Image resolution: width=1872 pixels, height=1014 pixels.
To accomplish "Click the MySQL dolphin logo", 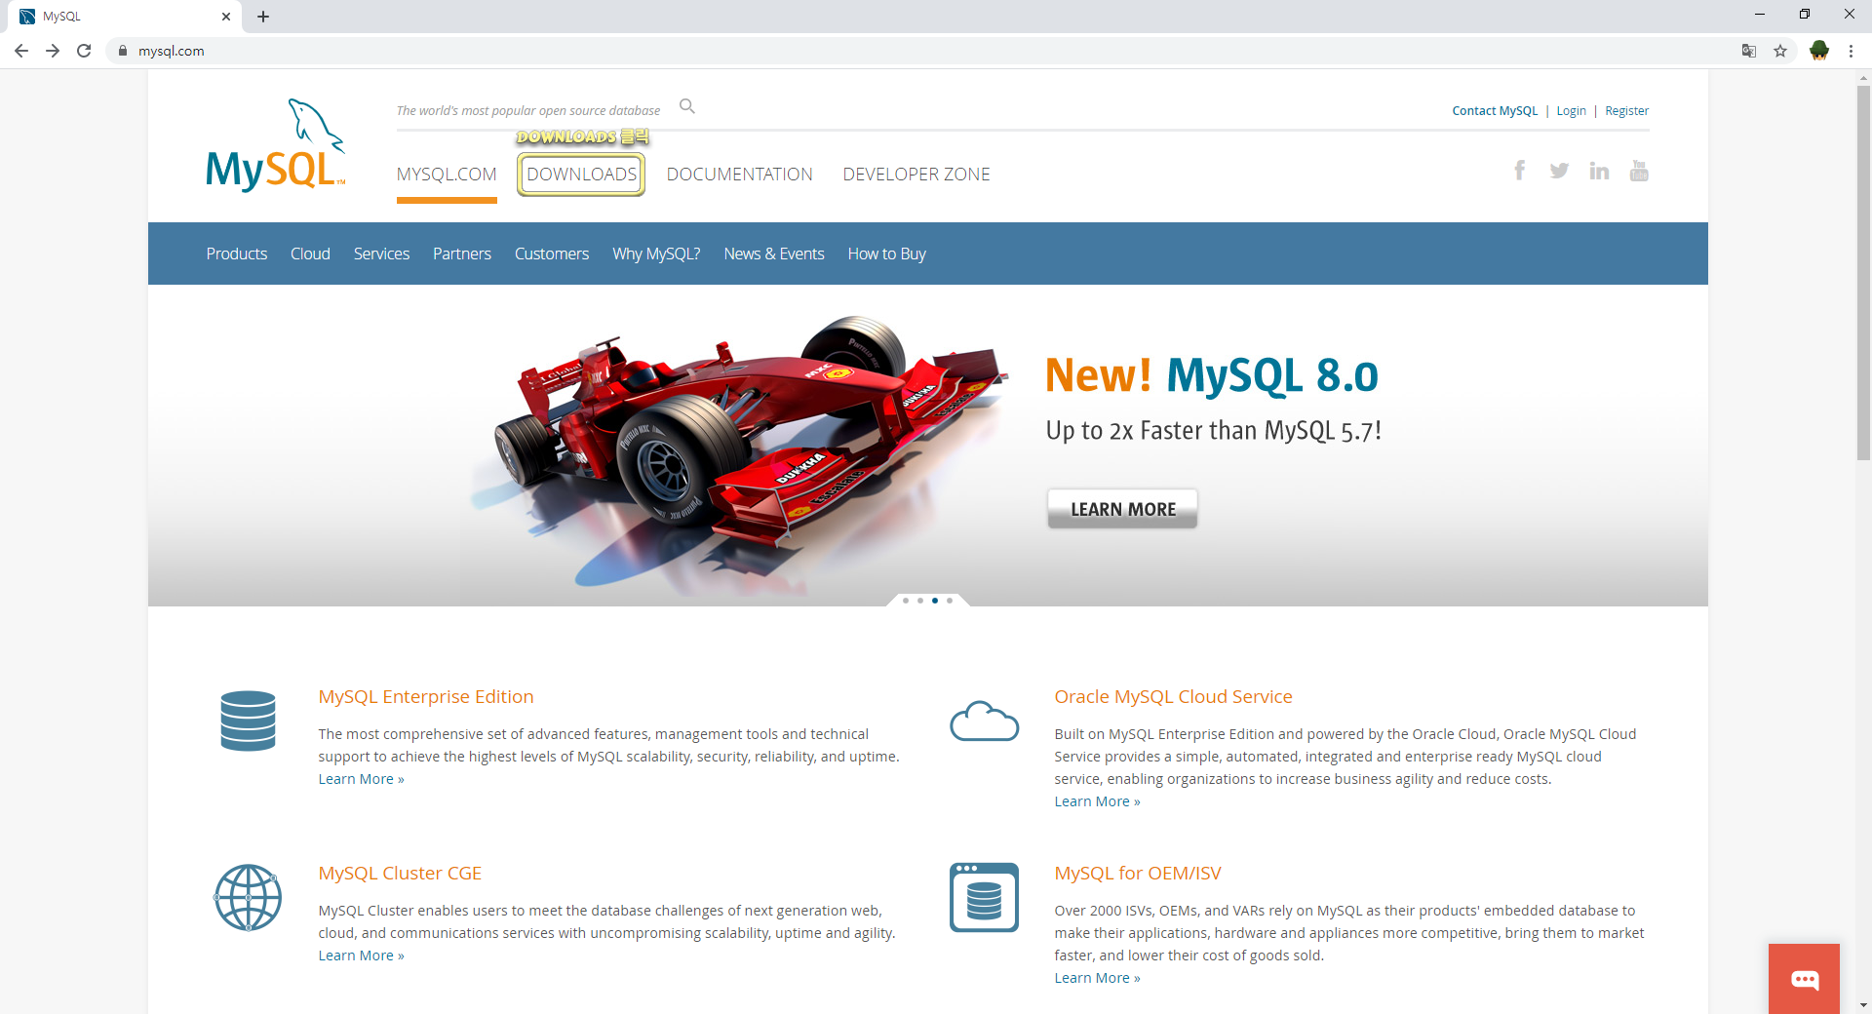I will point(276,144).
